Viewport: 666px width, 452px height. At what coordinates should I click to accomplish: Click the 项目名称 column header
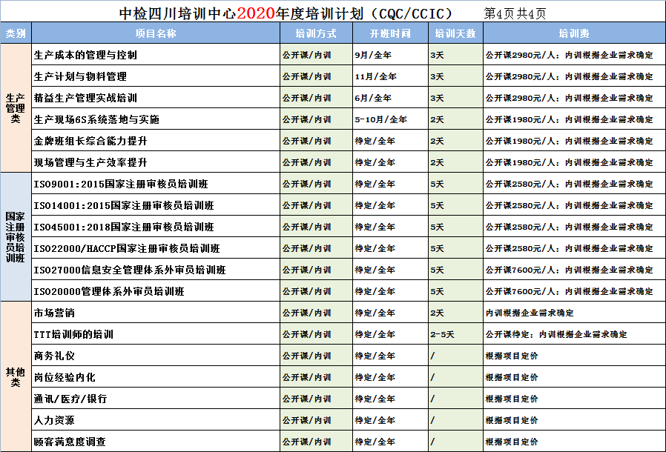[x=156, y=33]
